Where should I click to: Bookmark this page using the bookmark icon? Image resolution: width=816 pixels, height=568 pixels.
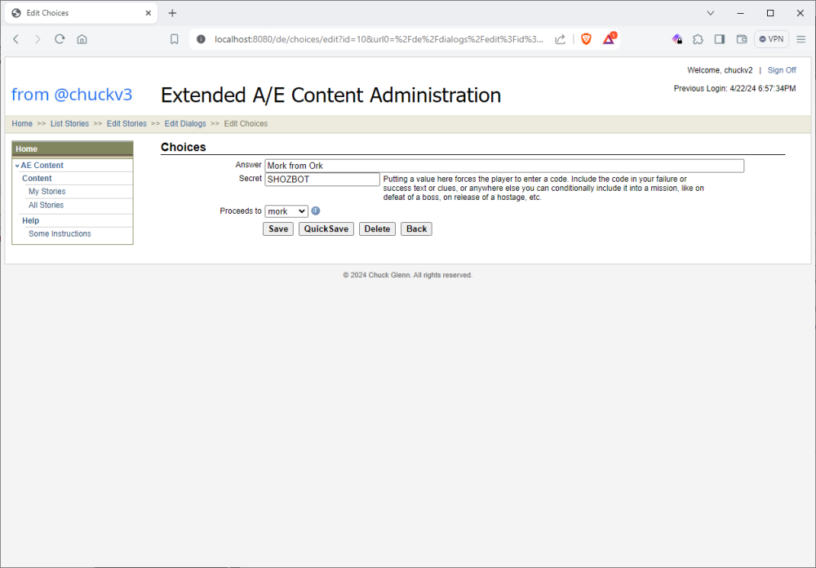(174, 39)
